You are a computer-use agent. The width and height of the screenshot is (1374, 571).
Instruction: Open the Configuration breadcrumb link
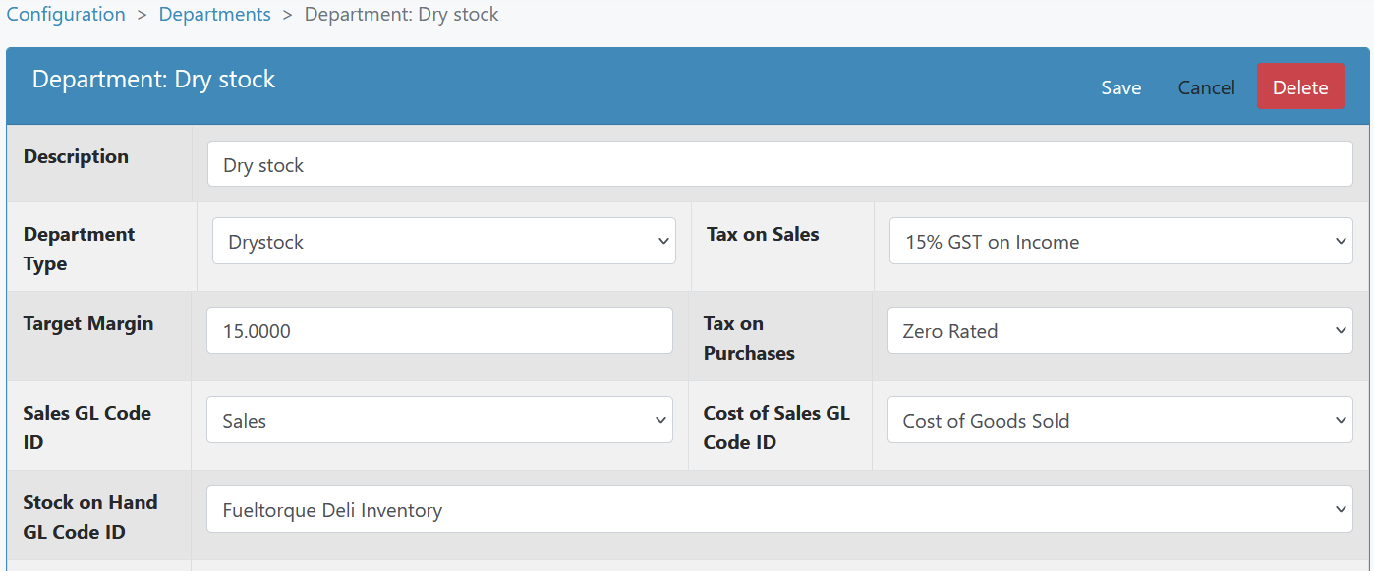pos(66,15)
